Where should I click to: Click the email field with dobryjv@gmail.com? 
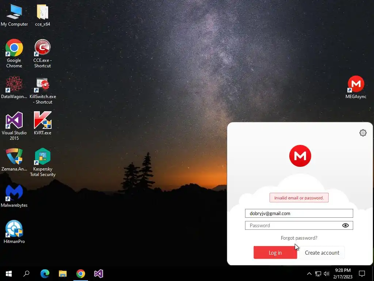pos(299,213)
